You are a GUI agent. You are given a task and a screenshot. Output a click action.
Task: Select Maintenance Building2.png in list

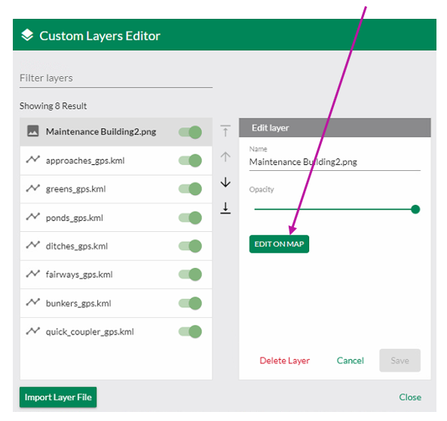(116, 132)
